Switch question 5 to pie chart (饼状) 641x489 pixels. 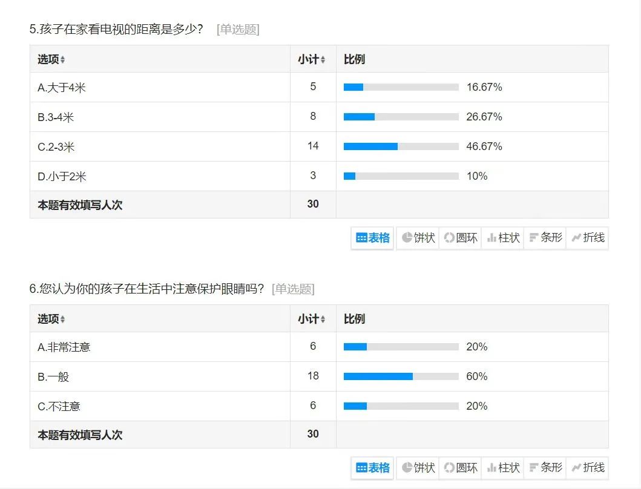[418, 238]
